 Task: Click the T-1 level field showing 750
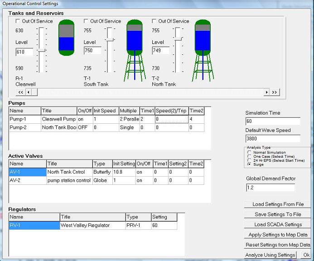coord(92,50)
